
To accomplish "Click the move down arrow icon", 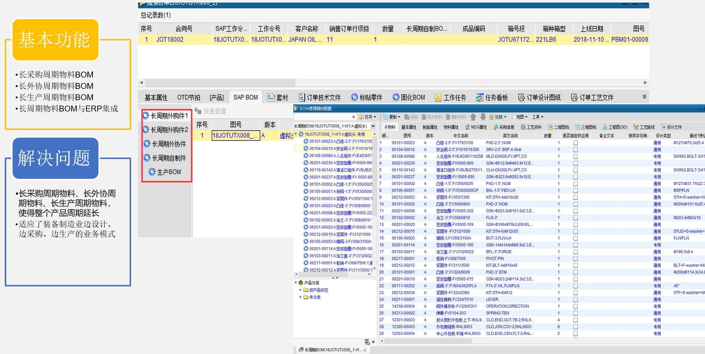I will click(x=483, y=117).
